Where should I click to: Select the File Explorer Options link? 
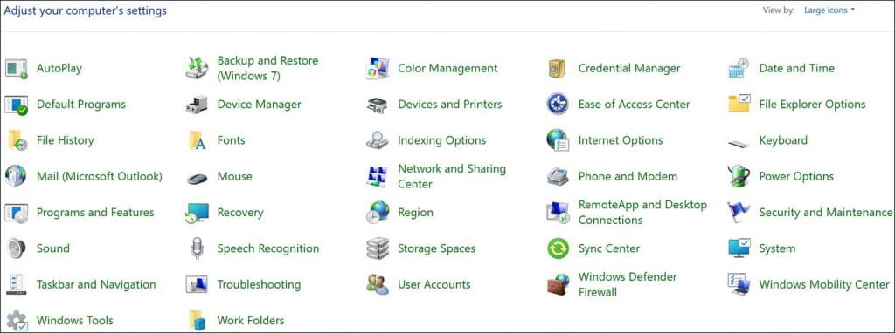(812, 105)
